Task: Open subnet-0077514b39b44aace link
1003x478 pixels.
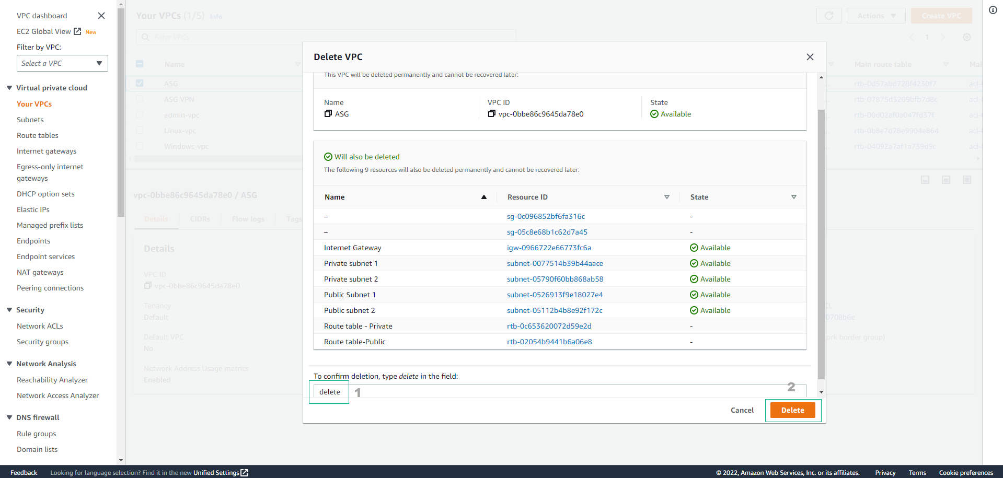Action: coord(555,263)
